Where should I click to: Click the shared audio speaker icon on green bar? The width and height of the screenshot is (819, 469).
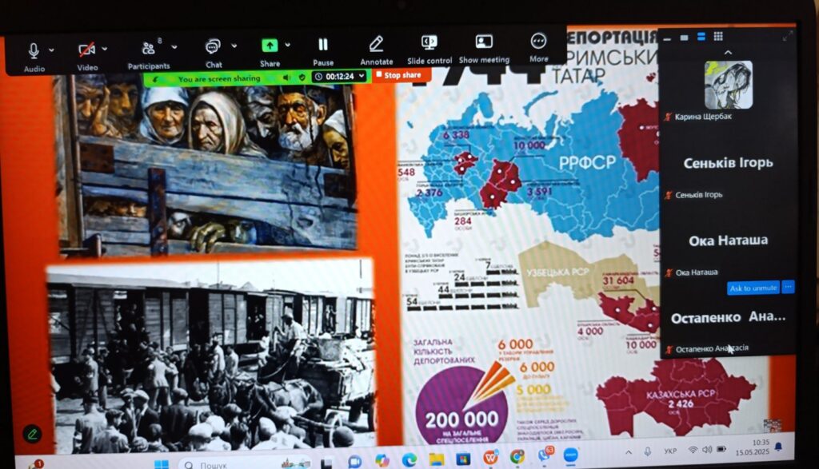click(x=286, y=78)
